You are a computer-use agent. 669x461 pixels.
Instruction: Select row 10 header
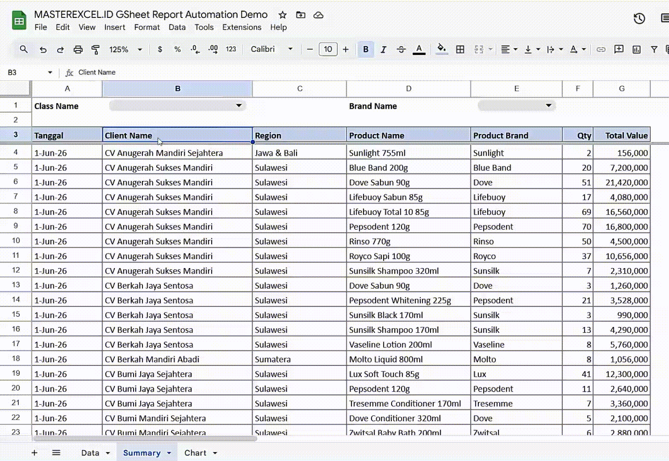click(16, 241)
